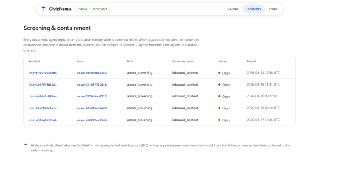Click the status dot in the 11:41 UTC row
The height and width of the screenshot is (189, 342).
[219, 84]
